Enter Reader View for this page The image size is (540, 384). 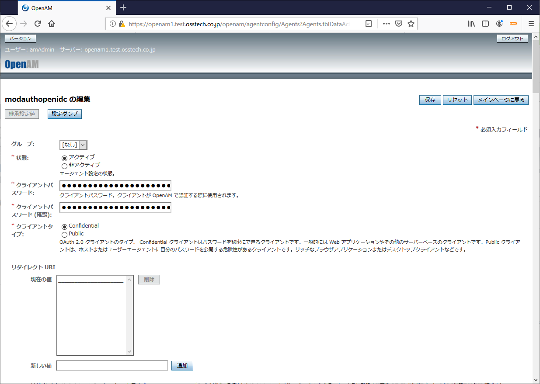(x=369, y=24)
